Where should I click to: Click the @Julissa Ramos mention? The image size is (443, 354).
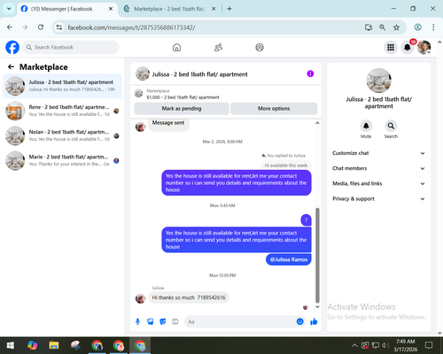(289, 259)
